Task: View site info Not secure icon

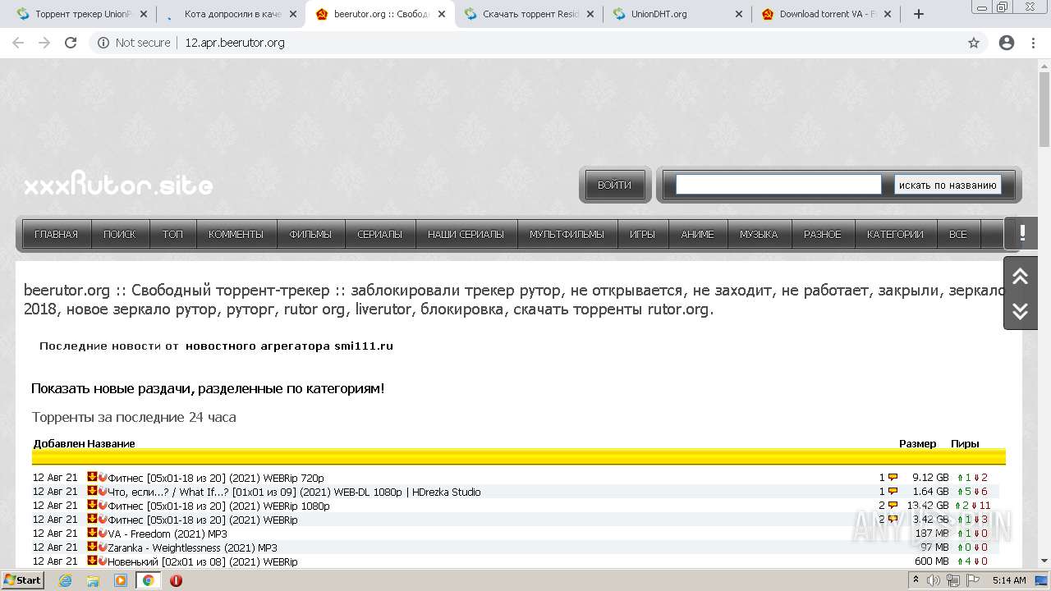Action: tap(103, 43)
